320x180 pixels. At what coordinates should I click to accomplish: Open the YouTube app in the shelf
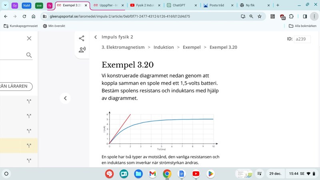pyautogui.click(x=196, y=174)
